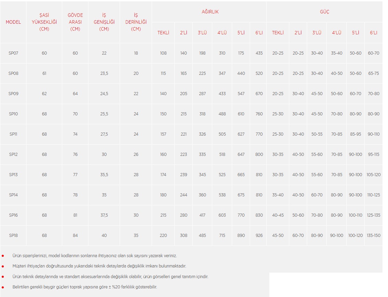Select the ŞASİ YÜKSEKLİĞİ column header
This screenshot has width=388, height=297.
click(x=44, y=22)
